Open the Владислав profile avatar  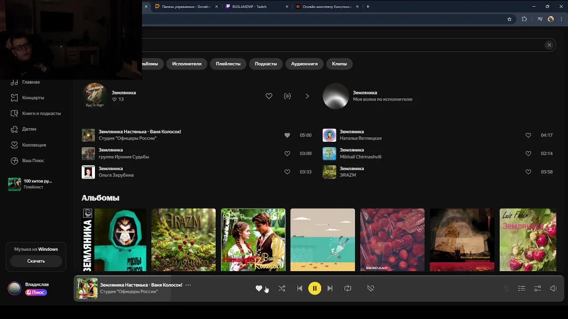point(14,288)
